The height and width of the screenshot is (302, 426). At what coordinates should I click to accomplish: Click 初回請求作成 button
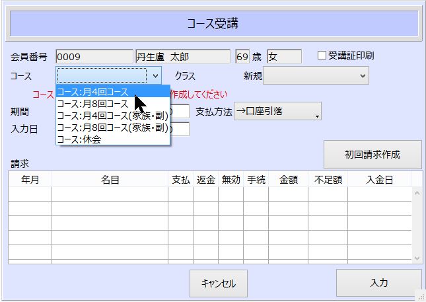pyautogui.click(x=373, y=155)
